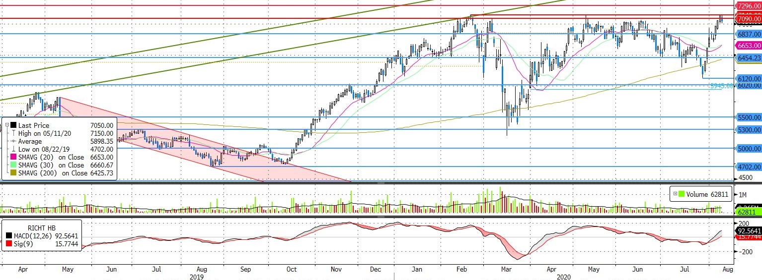Click SMAVG (30) on Close legend text
Viewport: 762px width, 280px height.
click(x=51, y=165)
